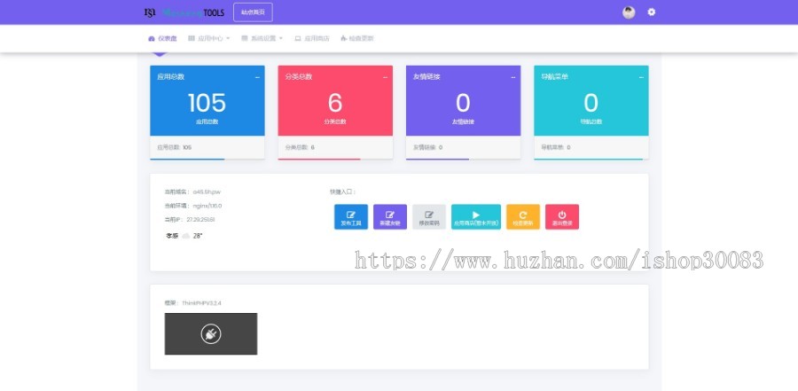Click the 导航菜单: 0 footer text

coord(556,147)
